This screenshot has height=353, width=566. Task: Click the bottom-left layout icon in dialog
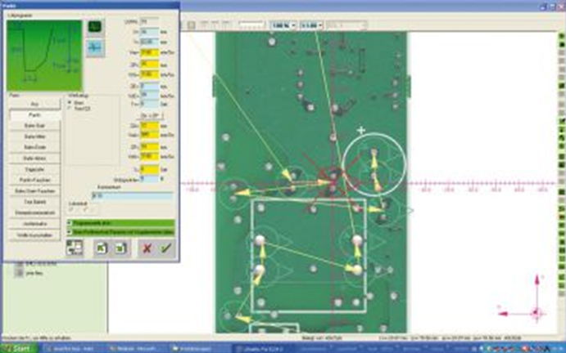[x=74, y=248]
